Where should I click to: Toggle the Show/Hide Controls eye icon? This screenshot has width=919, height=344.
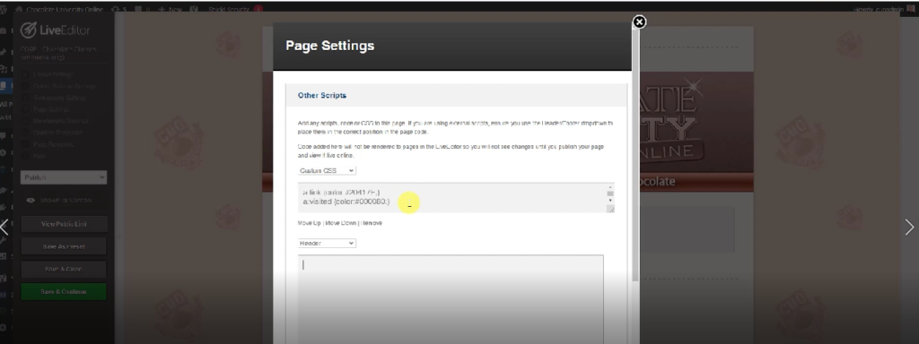[31, 200]
